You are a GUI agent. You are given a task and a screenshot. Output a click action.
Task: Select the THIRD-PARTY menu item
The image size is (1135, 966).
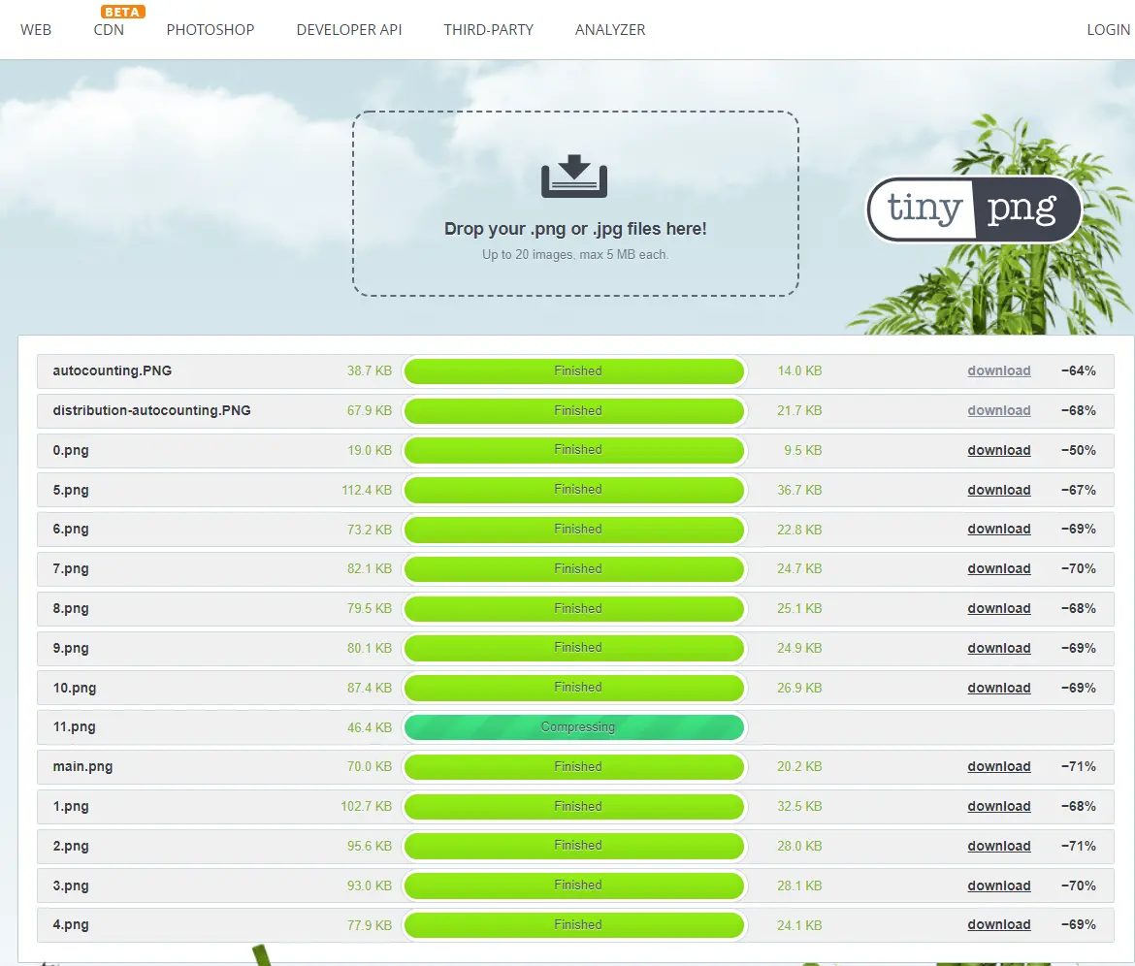pos(489,30)
